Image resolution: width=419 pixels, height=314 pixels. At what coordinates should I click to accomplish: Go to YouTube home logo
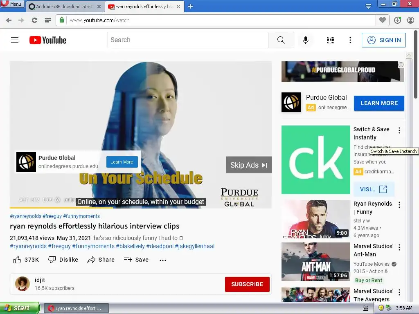tap(48, 40)
